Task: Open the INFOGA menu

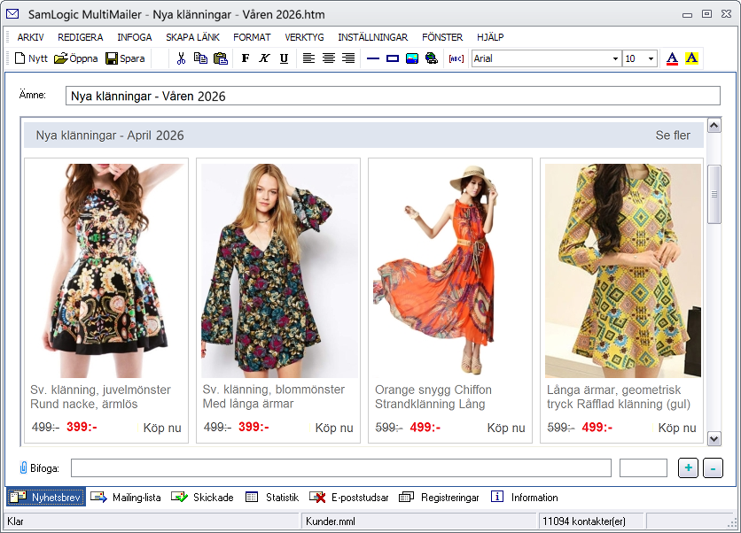Action: pyautogui.click(x=135, y=37)
